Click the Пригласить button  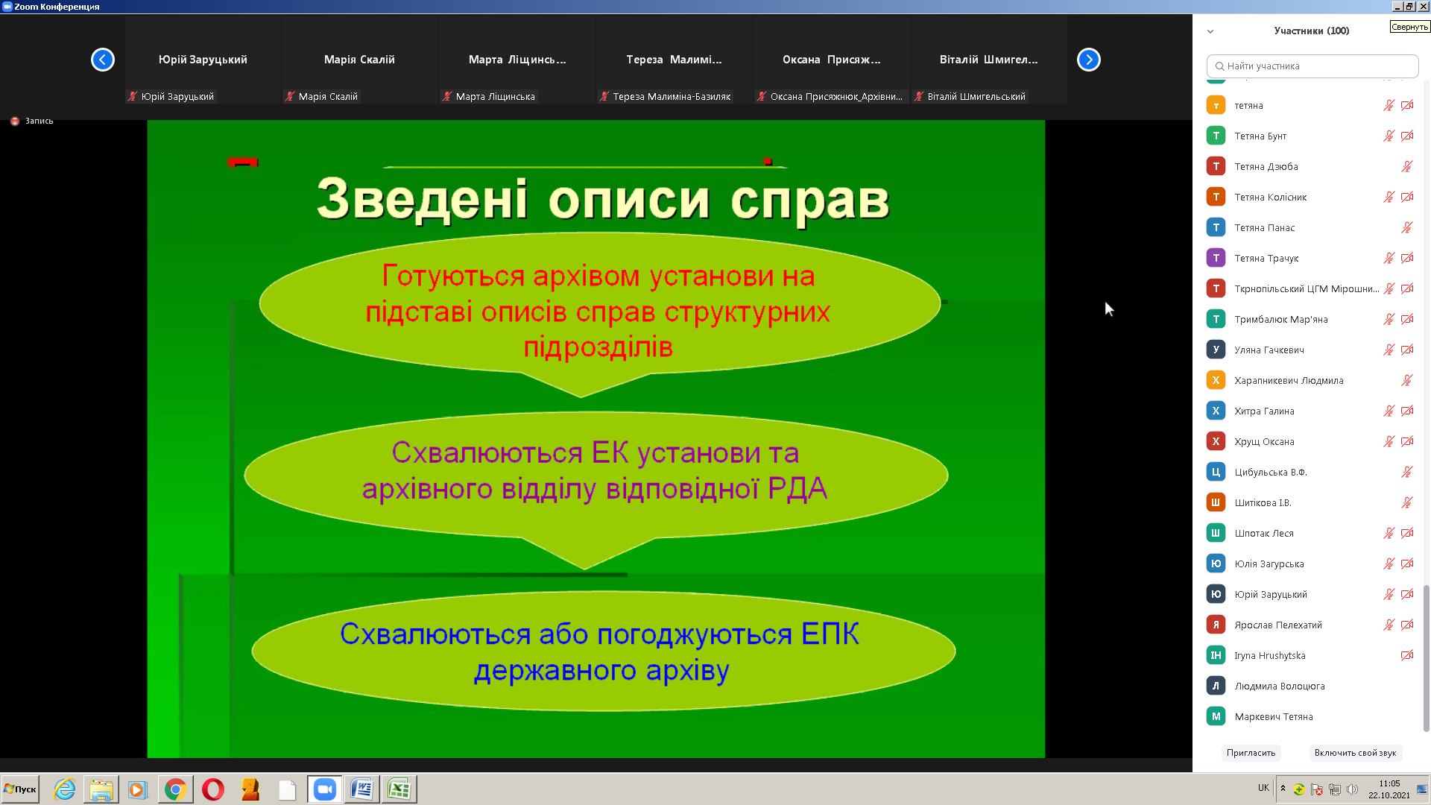pos(1251,753)
